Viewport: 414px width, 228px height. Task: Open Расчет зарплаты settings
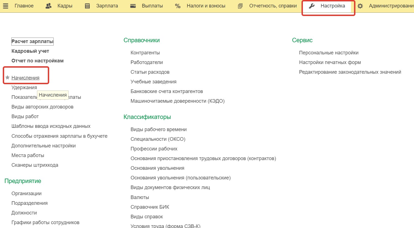[x=32, y=41]
